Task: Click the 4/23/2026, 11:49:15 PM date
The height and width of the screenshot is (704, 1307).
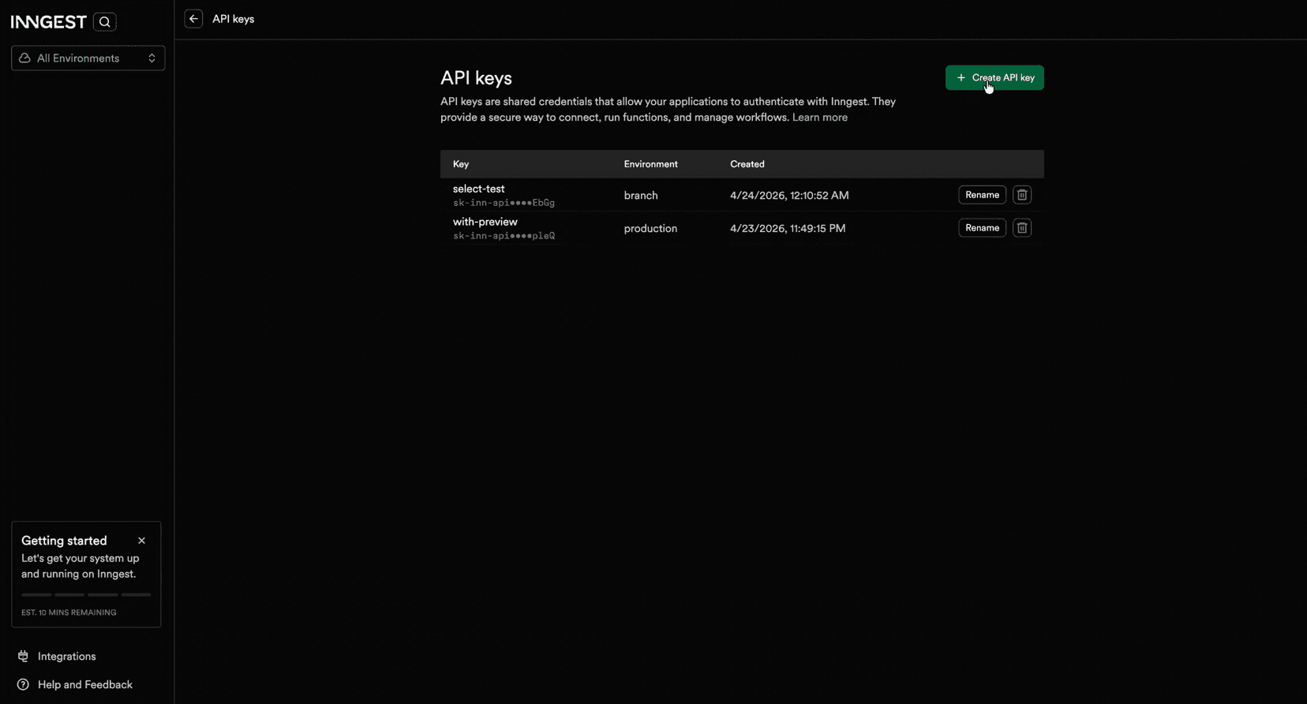Action: coord(788,229)
